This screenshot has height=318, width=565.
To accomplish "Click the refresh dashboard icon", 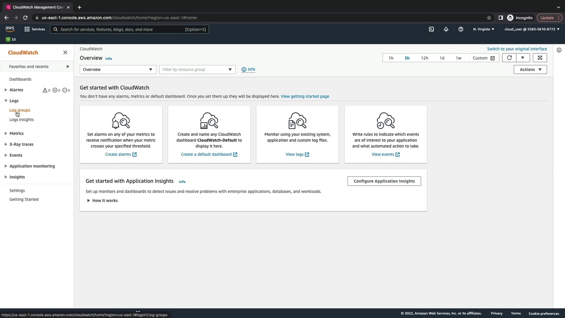I will point(509,58).
